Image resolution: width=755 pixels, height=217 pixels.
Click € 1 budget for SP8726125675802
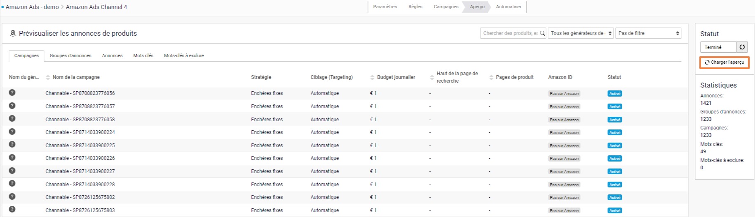click(373, 197)
